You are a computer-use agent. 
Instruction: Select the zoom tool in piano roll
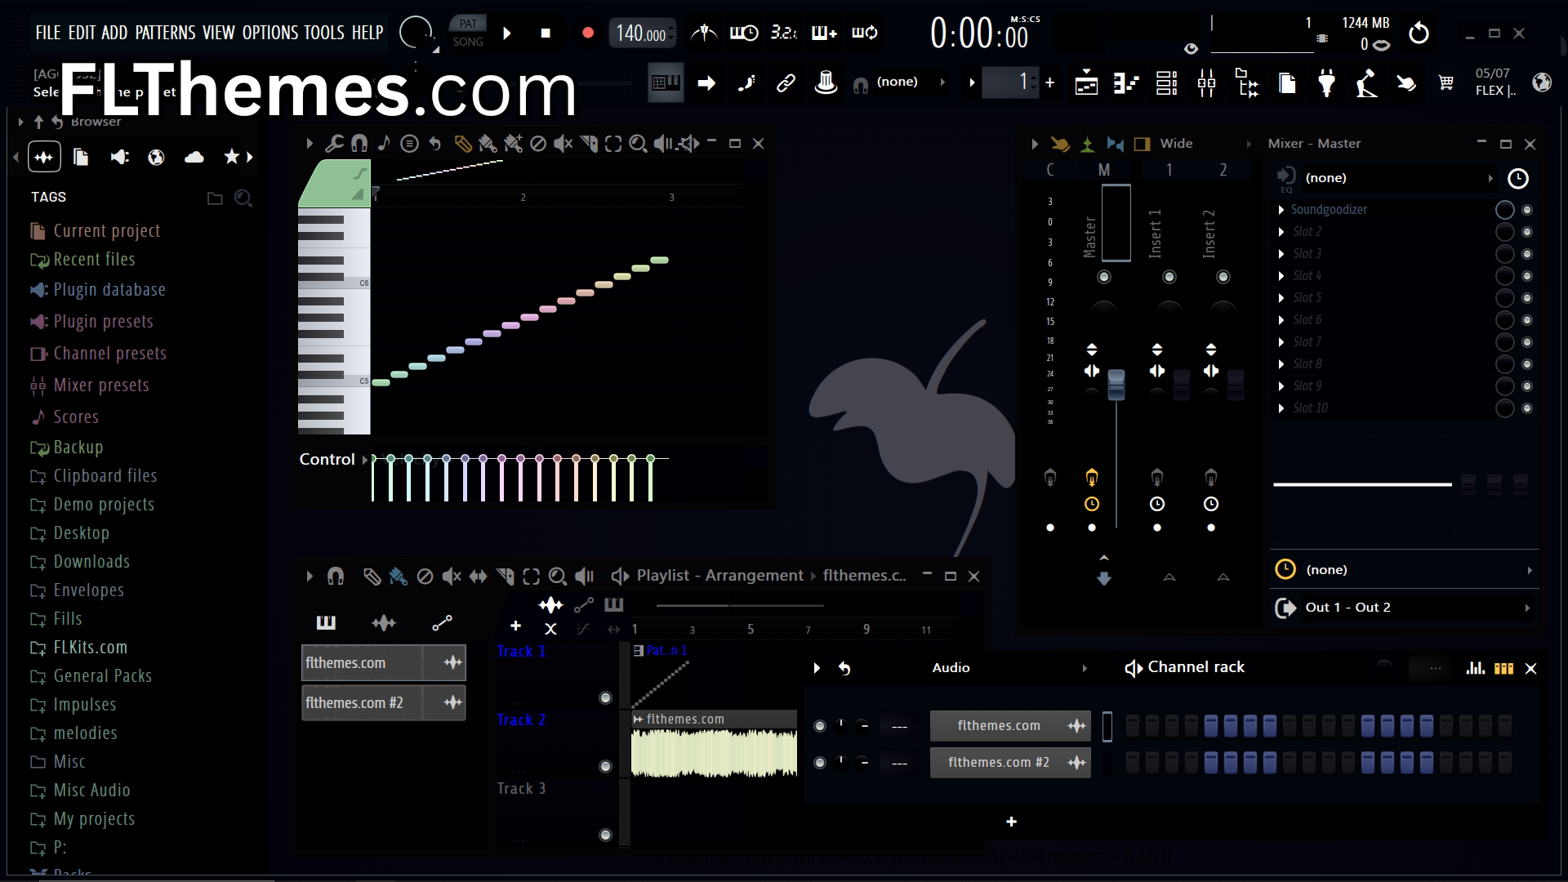pyautogui.click(x=638, y=144)
